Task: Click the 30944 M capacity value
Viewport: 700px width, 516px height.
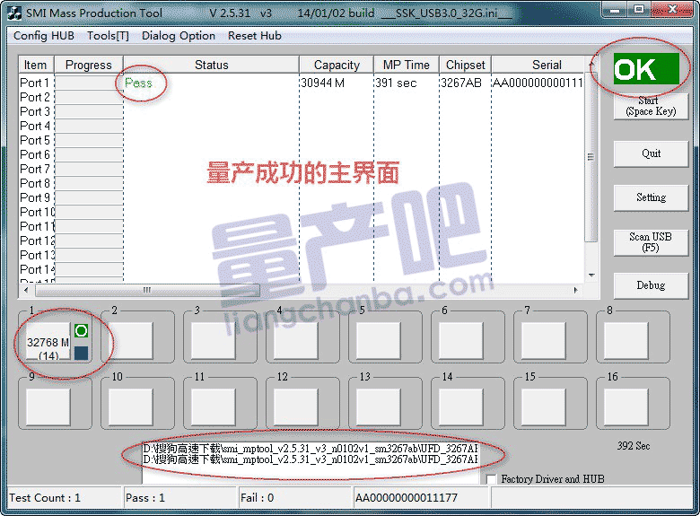Action: 323,83
